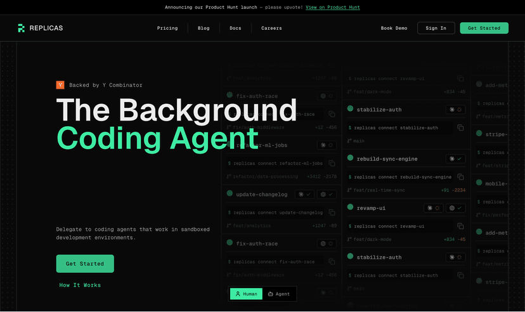
Task: Open the How It Works link
Action: point(80,285)
